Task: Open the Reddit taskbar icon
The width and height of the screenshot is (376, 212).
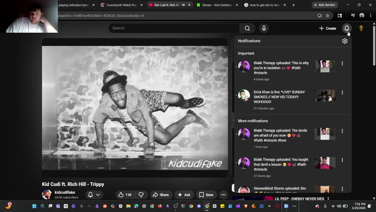Action: [105, 206]
